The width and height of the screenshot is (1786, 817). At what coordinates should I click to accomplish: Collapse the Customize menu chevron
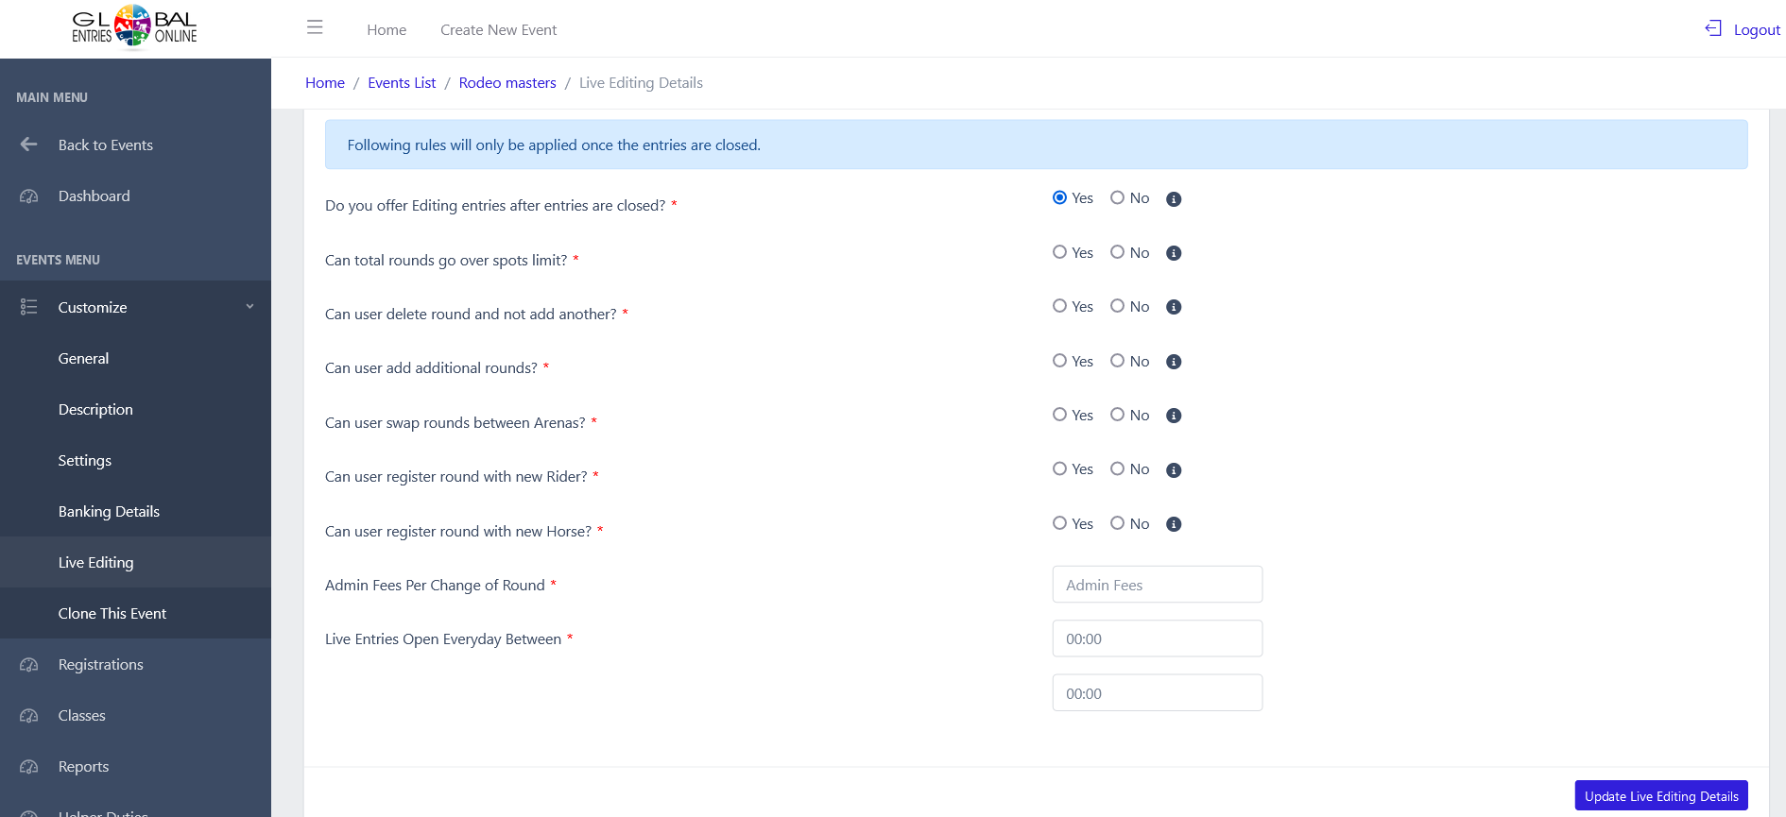249,307
